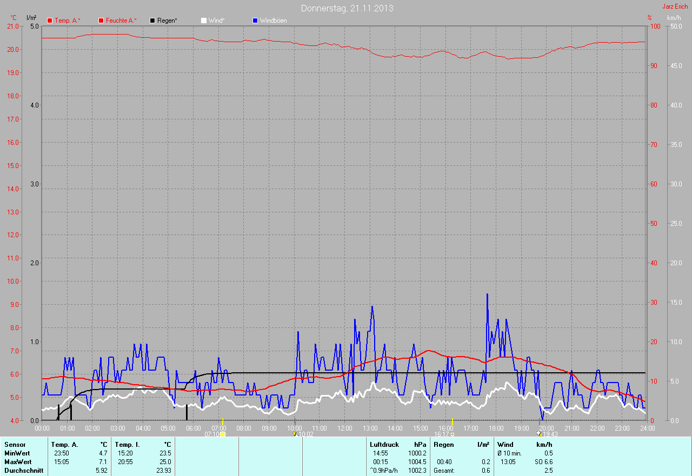Click the 'MaxWert' row label
The height and width of the screenshot is (476, 692).
point(18,462)
